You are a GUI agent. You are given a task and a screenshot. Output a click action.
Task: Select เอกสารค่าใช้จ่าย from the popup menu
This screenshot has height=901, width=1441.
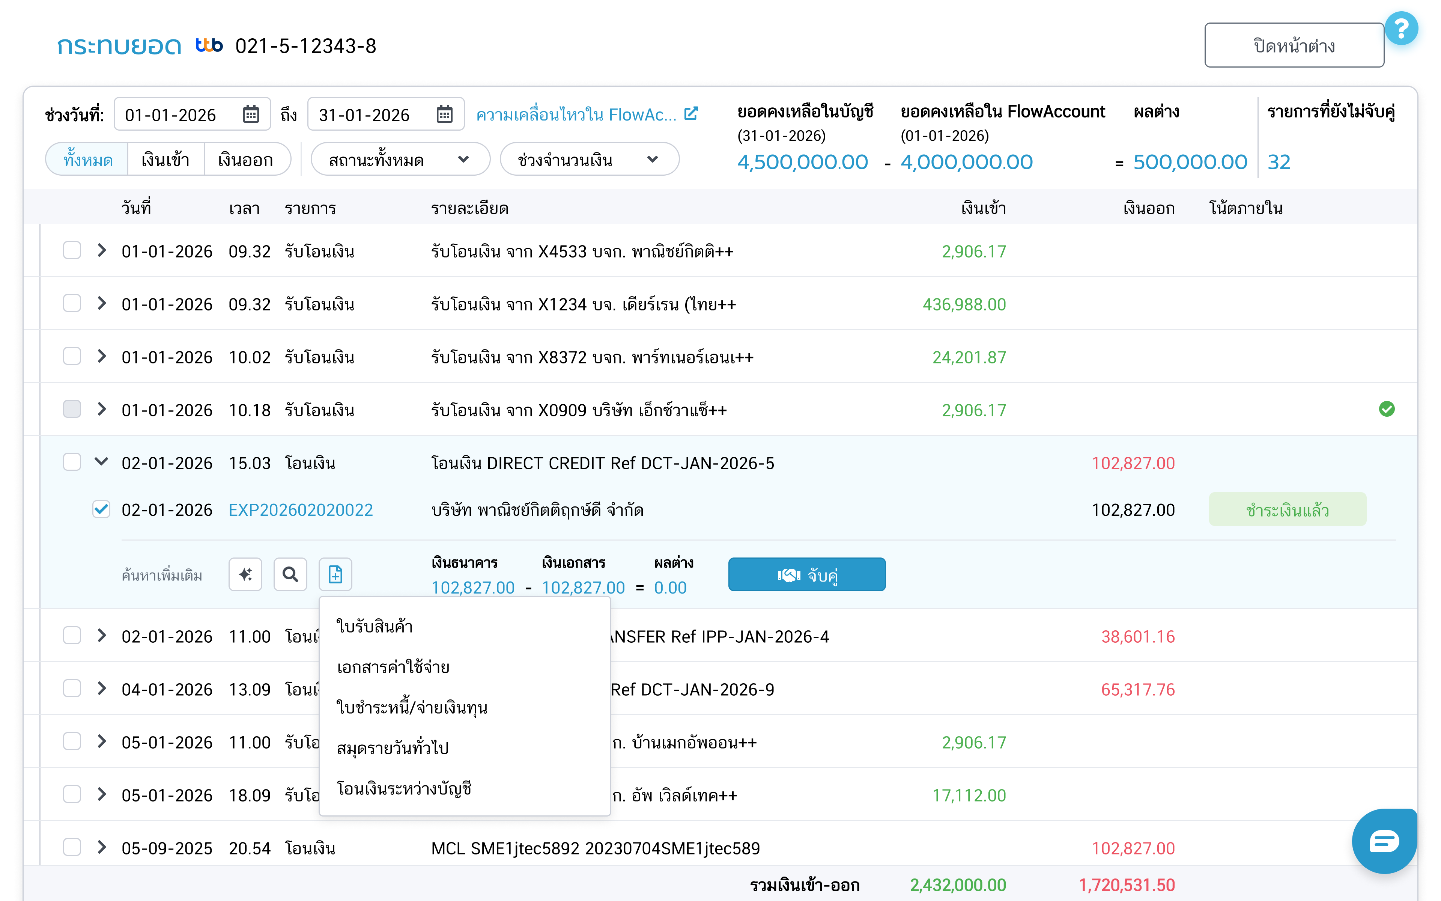[x=393, y=667]
